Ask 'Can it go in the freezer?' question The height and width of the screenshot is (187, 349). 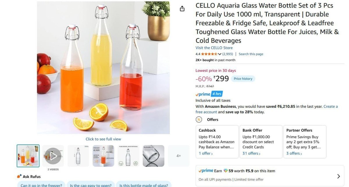pyautogui.click(x=41, y=185)
